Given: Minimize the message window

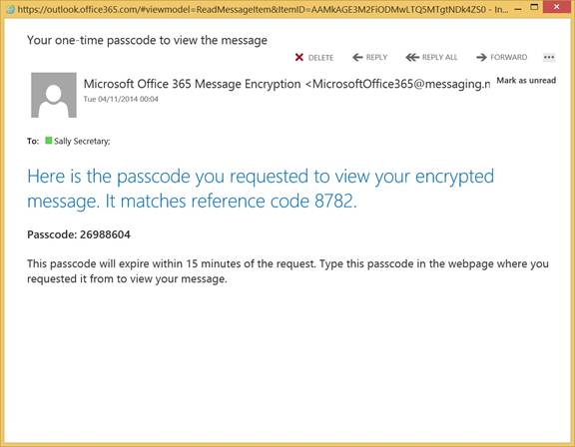Looking at the screenshot, I should (518, 8).
